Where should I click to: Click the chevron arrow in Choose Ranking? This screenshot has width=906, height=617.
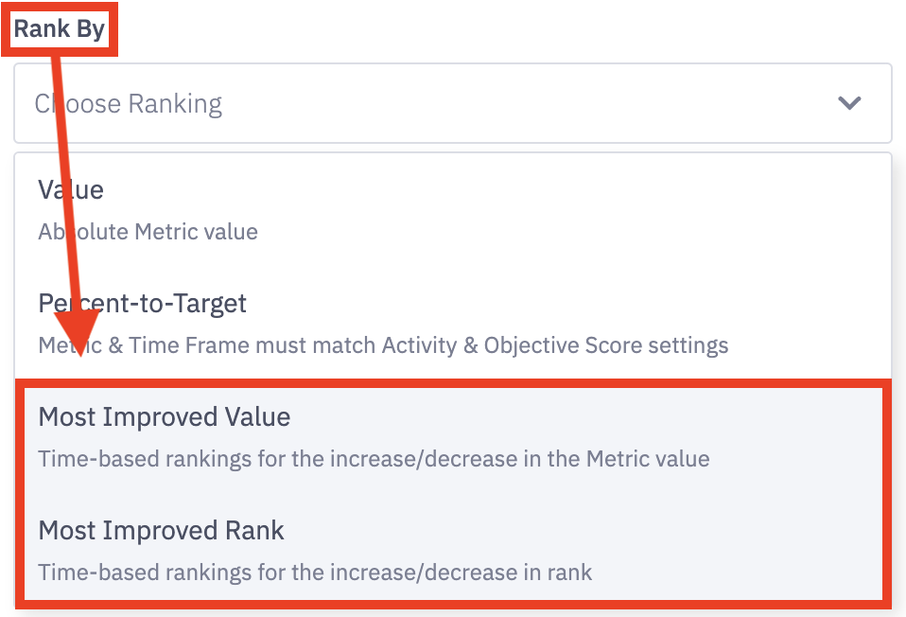coord(849,103)
